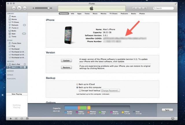The image size is (185, 125).
Task: Switch to the Info tab
Action: tap(73, 14)
